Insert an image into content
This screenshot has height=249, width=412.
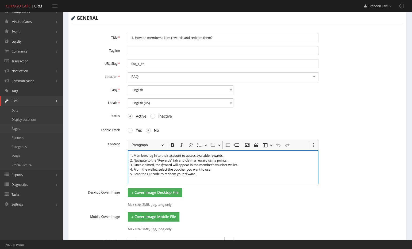tap(247, 145)
